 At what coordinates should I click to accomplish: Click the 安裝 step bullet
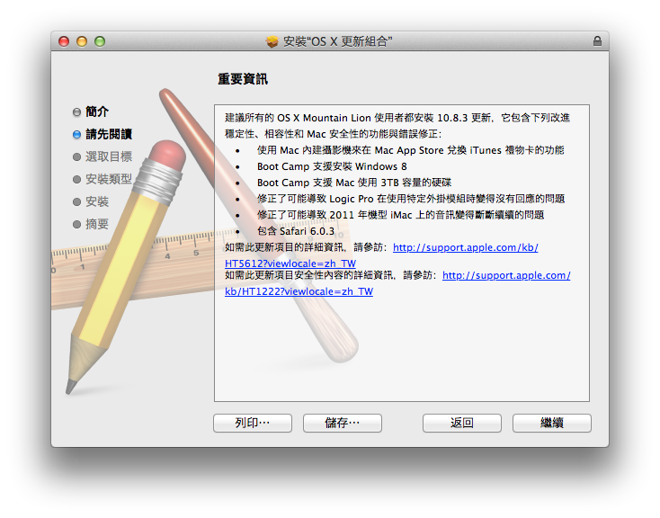(76, 201)
